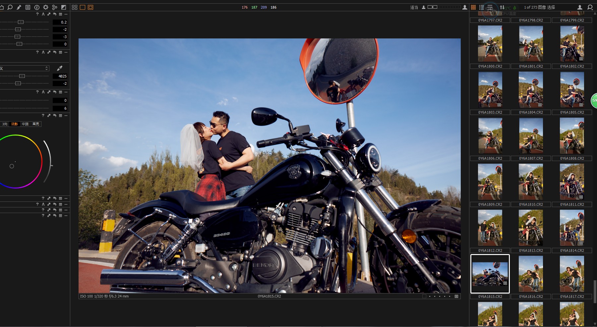Screen dimensions: 597x327
Task: Switch browser to filmstrip view
Action: 490,7
